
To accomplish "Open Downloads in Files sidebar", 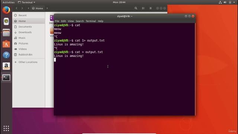I will [x=29, y=32].
